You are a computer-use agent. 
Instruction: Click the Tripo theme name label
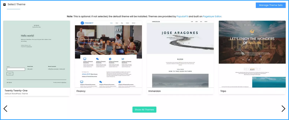(x=223, y=91)
